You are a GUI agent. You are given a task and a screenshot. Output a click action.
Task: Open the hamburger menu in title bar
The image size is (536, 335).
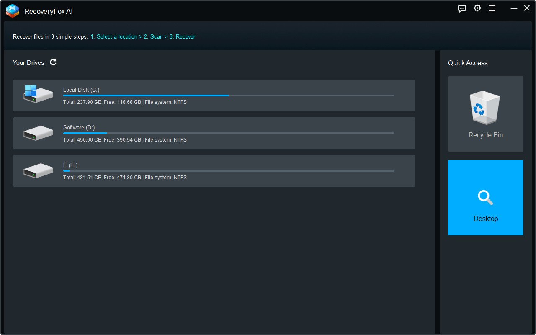click(492, 8)
